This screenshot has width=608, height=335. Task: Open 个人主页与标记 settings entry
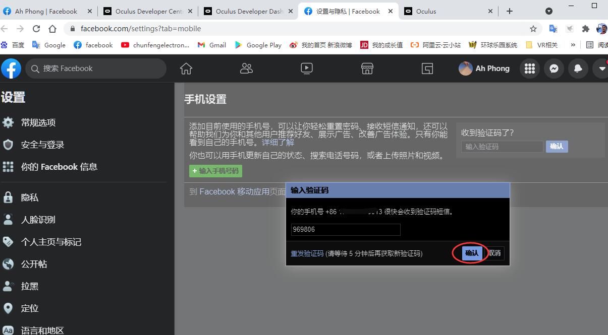51,242
